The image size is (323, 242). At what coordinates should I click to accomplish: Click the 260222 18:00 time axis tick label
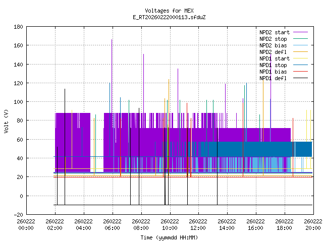pyautogui.click(x=284, y=224)
